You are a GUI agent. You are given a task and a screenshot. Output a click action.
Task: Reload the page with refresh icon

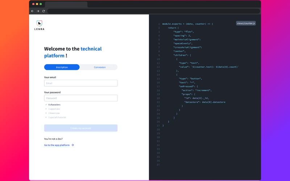coord(43,11)
